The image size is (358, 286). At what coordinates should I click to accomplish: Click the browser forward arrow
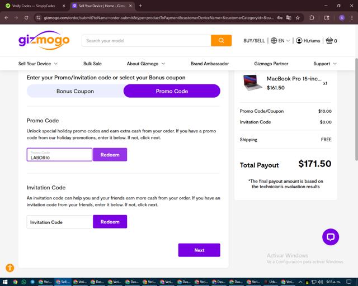click(x=16, y=18)
